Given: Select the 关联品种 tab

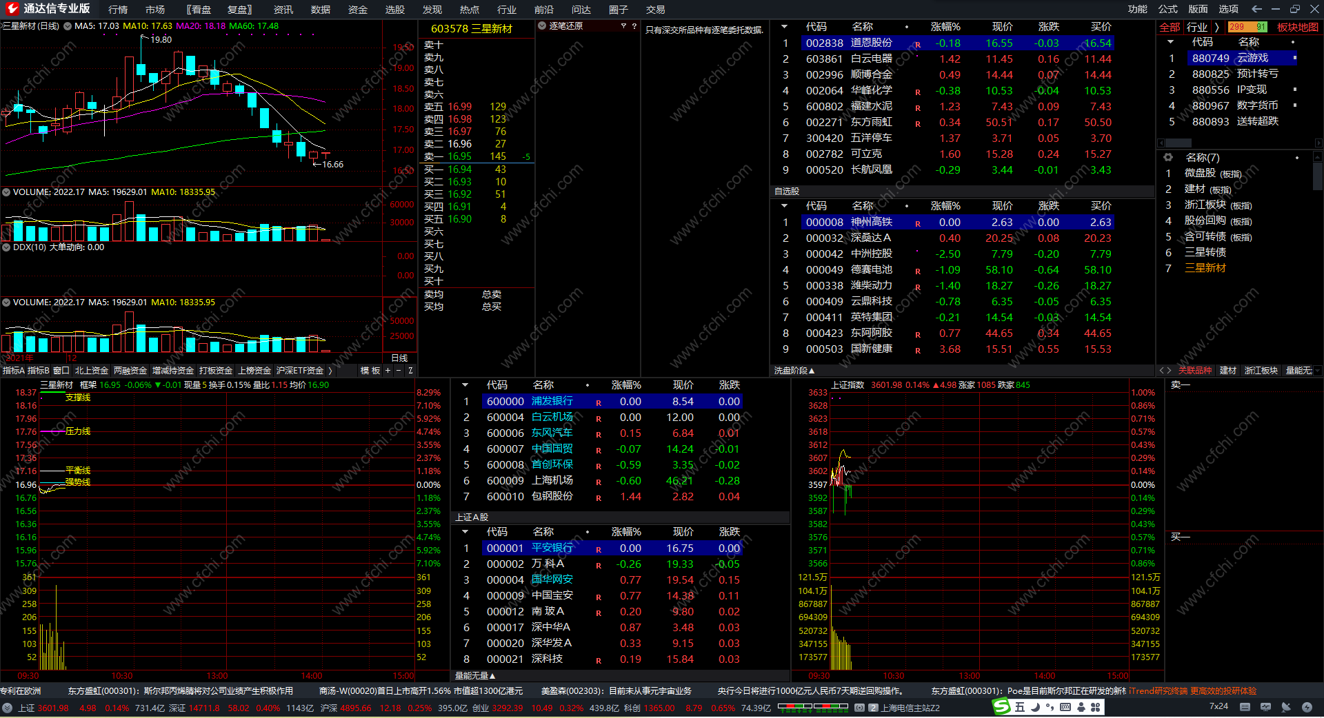Looking at the screenshot, I should click(1195, 371).
